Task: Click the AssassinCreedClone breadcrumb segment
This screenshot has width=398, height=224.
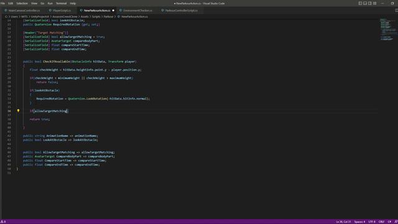Action: coord(65,17)
